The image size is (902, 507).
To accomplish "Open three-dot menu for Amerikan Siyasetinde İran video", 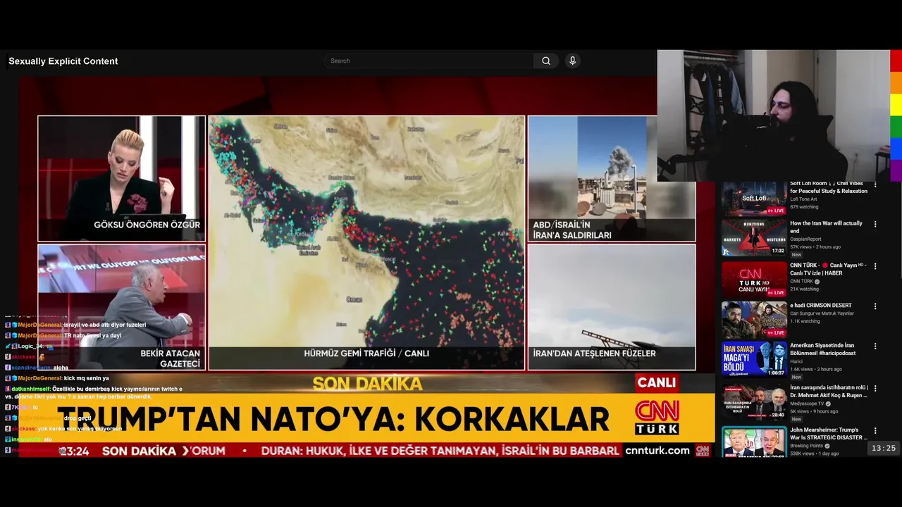I will [875, 346].
